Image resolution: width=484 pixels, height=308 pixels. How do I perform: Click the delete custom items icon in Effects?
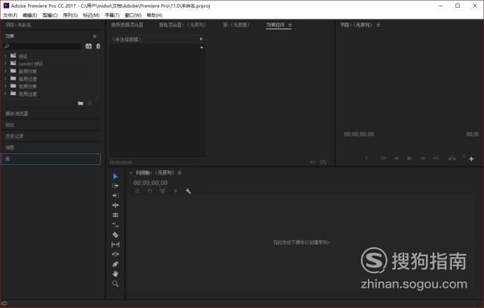point(90,103)
